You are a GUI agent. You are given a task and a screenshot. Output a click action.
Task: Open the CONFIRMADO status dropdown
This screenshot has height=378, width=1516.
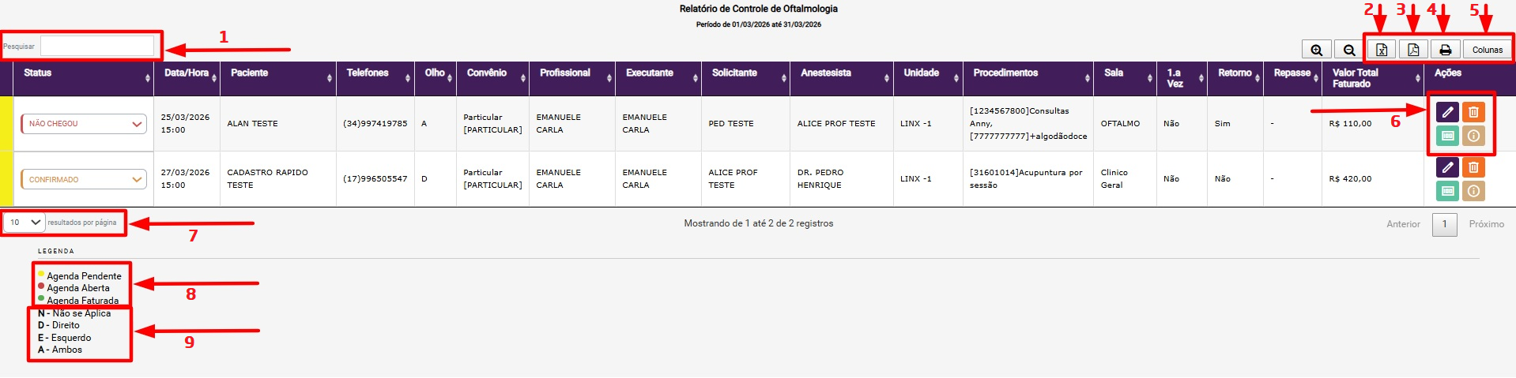pos(84,180)
